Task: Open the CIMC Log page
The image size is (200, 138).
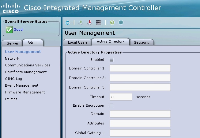Action: pos(13,79)
